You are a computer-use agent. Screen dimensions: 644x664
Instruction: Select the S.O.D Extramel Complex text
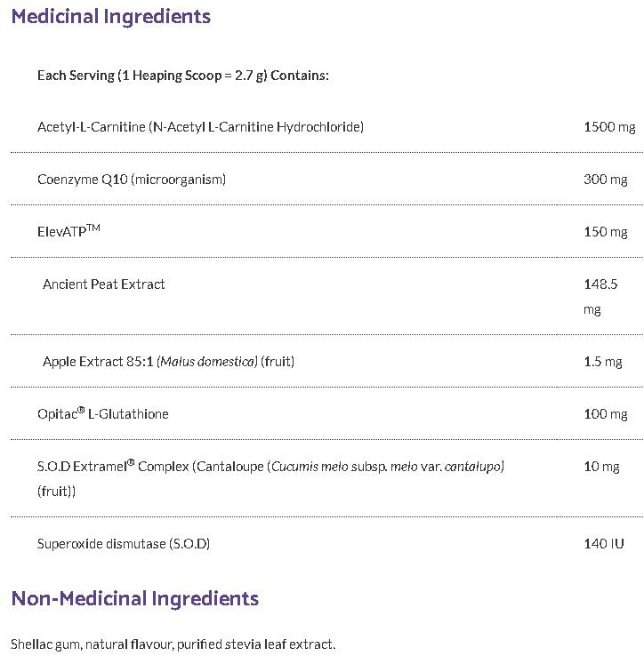[270, 467]
